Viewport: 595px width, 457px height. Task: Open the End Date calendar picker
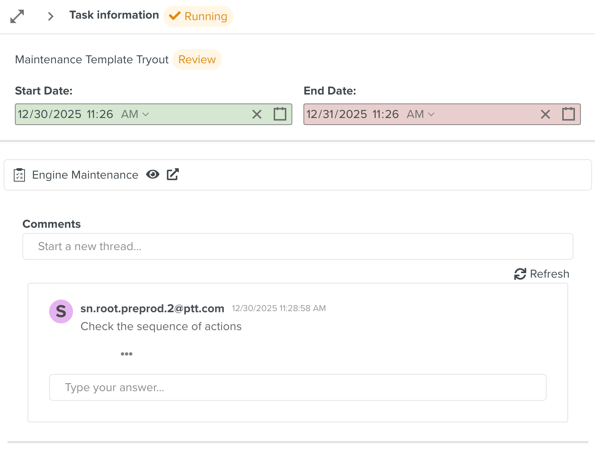pos(569,114)
